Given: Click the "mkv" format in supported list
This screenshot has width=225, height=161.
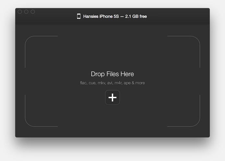Looking at the screenshot, I should point(101,83).
